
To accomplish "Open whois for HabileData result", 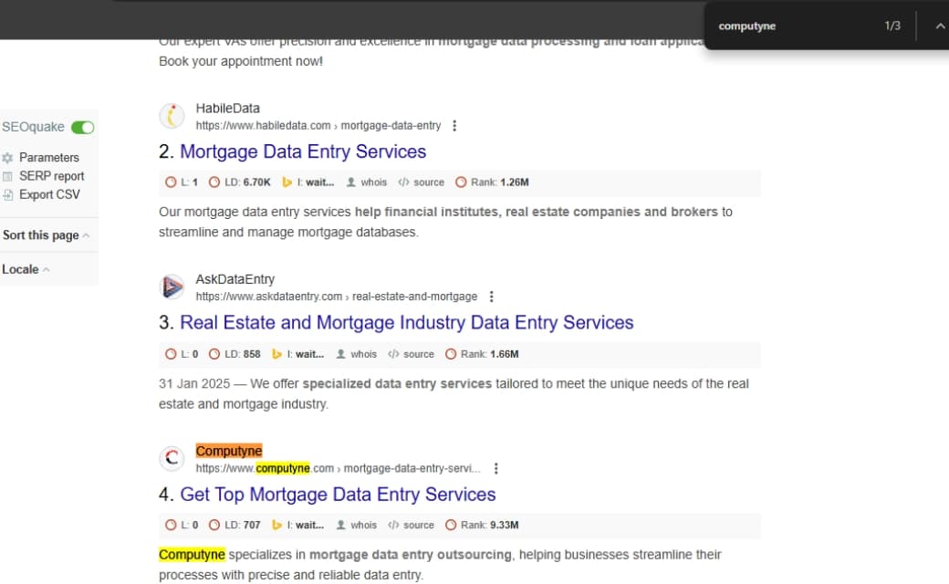I will point(367,182).
